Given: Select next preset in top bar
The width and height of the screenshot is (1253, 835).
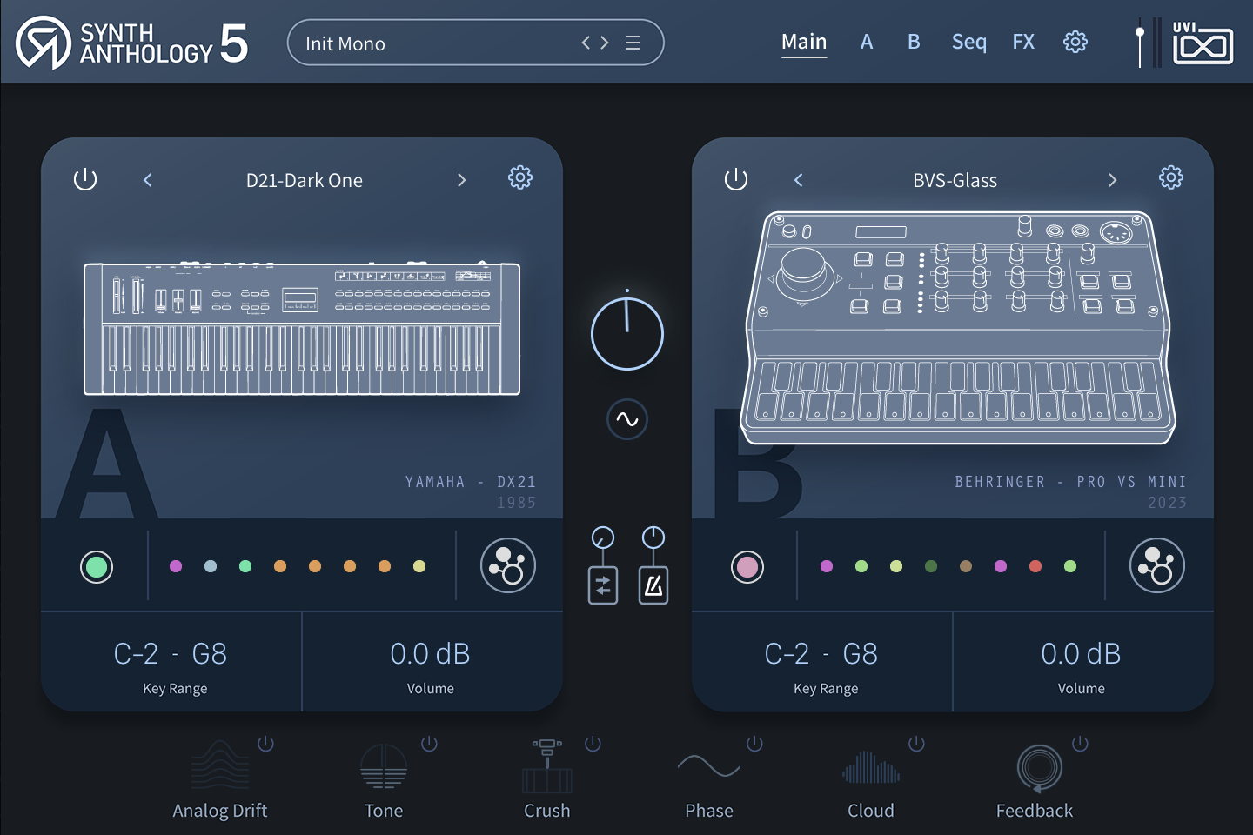Looking at the screenshot, I should (605, 43).
